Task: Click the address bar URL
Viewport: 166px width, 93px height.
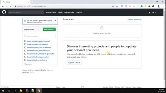Action: click(x=39, y=6)
